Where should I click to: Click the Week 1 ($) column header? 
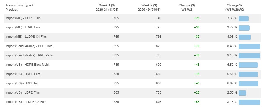pos(107,8)
